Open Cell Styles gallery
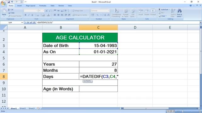Screen dimensions: 202x113 coord(133,13)
